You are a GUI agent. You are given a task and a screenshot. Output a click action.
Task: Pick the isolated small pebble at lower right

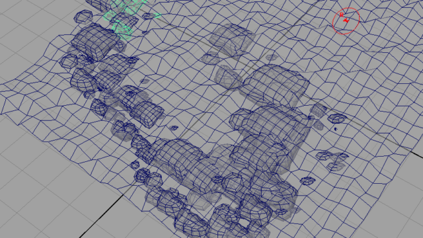(x=307, y=180)
